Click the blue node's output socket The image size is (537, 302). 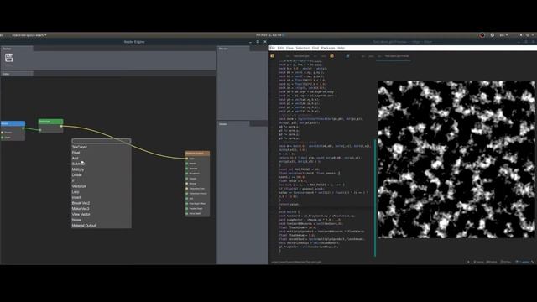tap(23, 128)
